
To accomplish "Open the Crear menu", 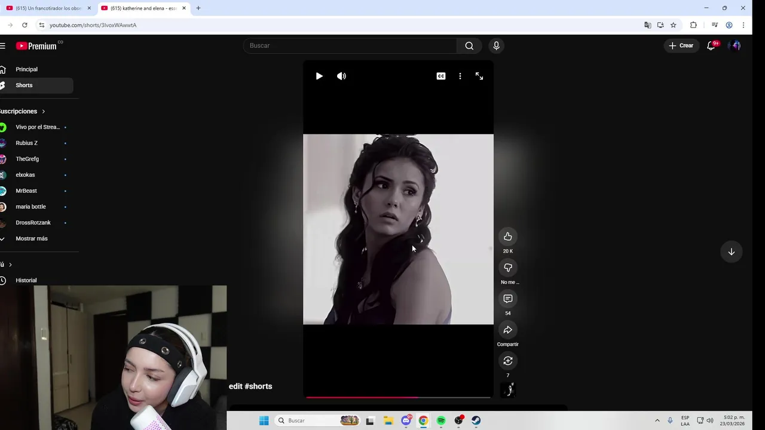I will [x=681, y=45].
